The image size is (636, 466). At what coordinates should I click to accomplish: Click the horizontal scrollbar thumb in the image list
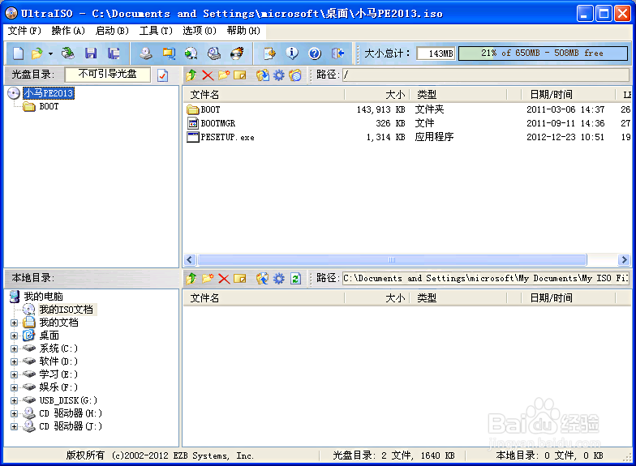[x=392, y=259]
